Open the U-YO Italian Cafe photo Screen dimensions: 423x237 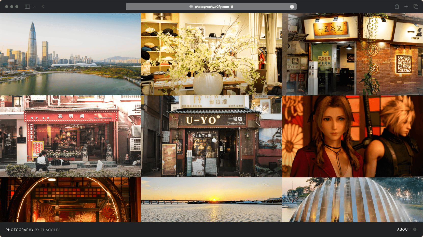coord(211,136)
